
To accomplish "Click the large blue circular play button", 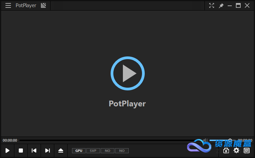I will (x=128, y=74).
